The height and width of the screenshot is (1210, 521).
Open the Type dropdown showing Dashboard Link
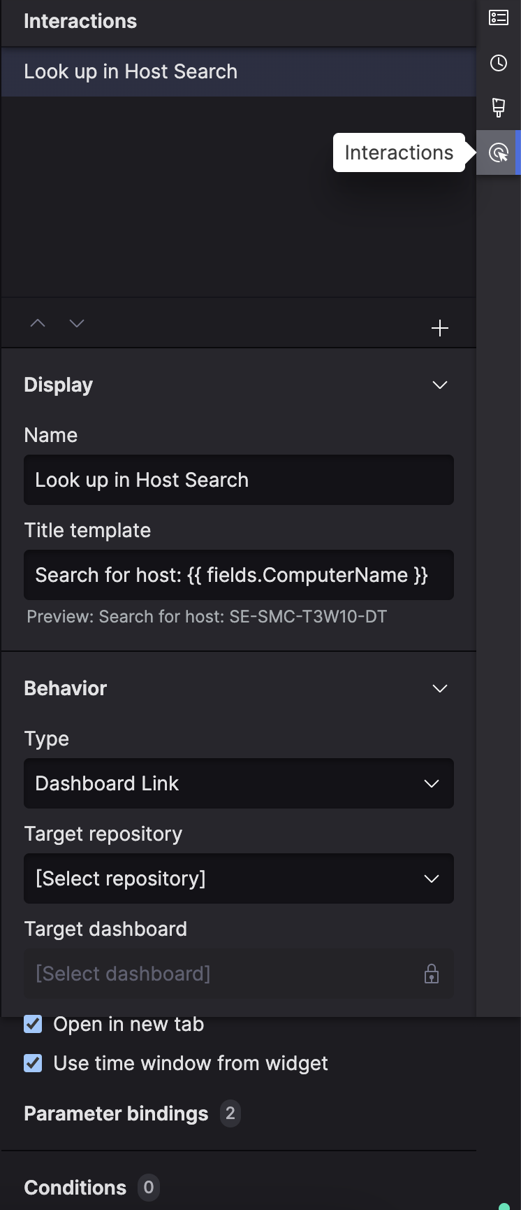click(x=239, y=783)
